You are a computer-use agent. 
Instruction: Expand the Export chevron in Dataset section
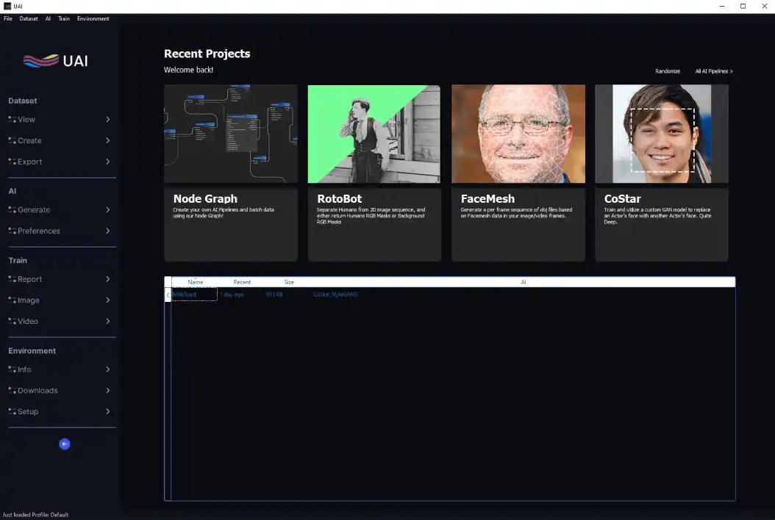(x=107, y=162)
